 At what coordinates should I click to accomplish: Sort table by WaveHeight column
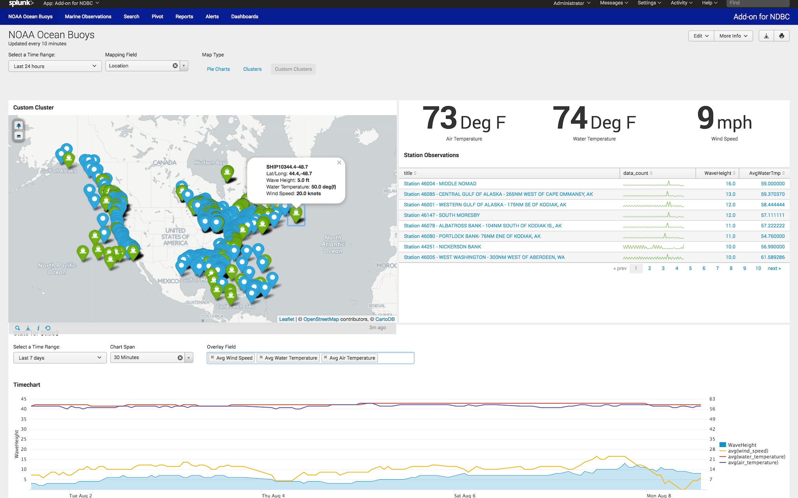pyautogui.click(x=720, y=173)
